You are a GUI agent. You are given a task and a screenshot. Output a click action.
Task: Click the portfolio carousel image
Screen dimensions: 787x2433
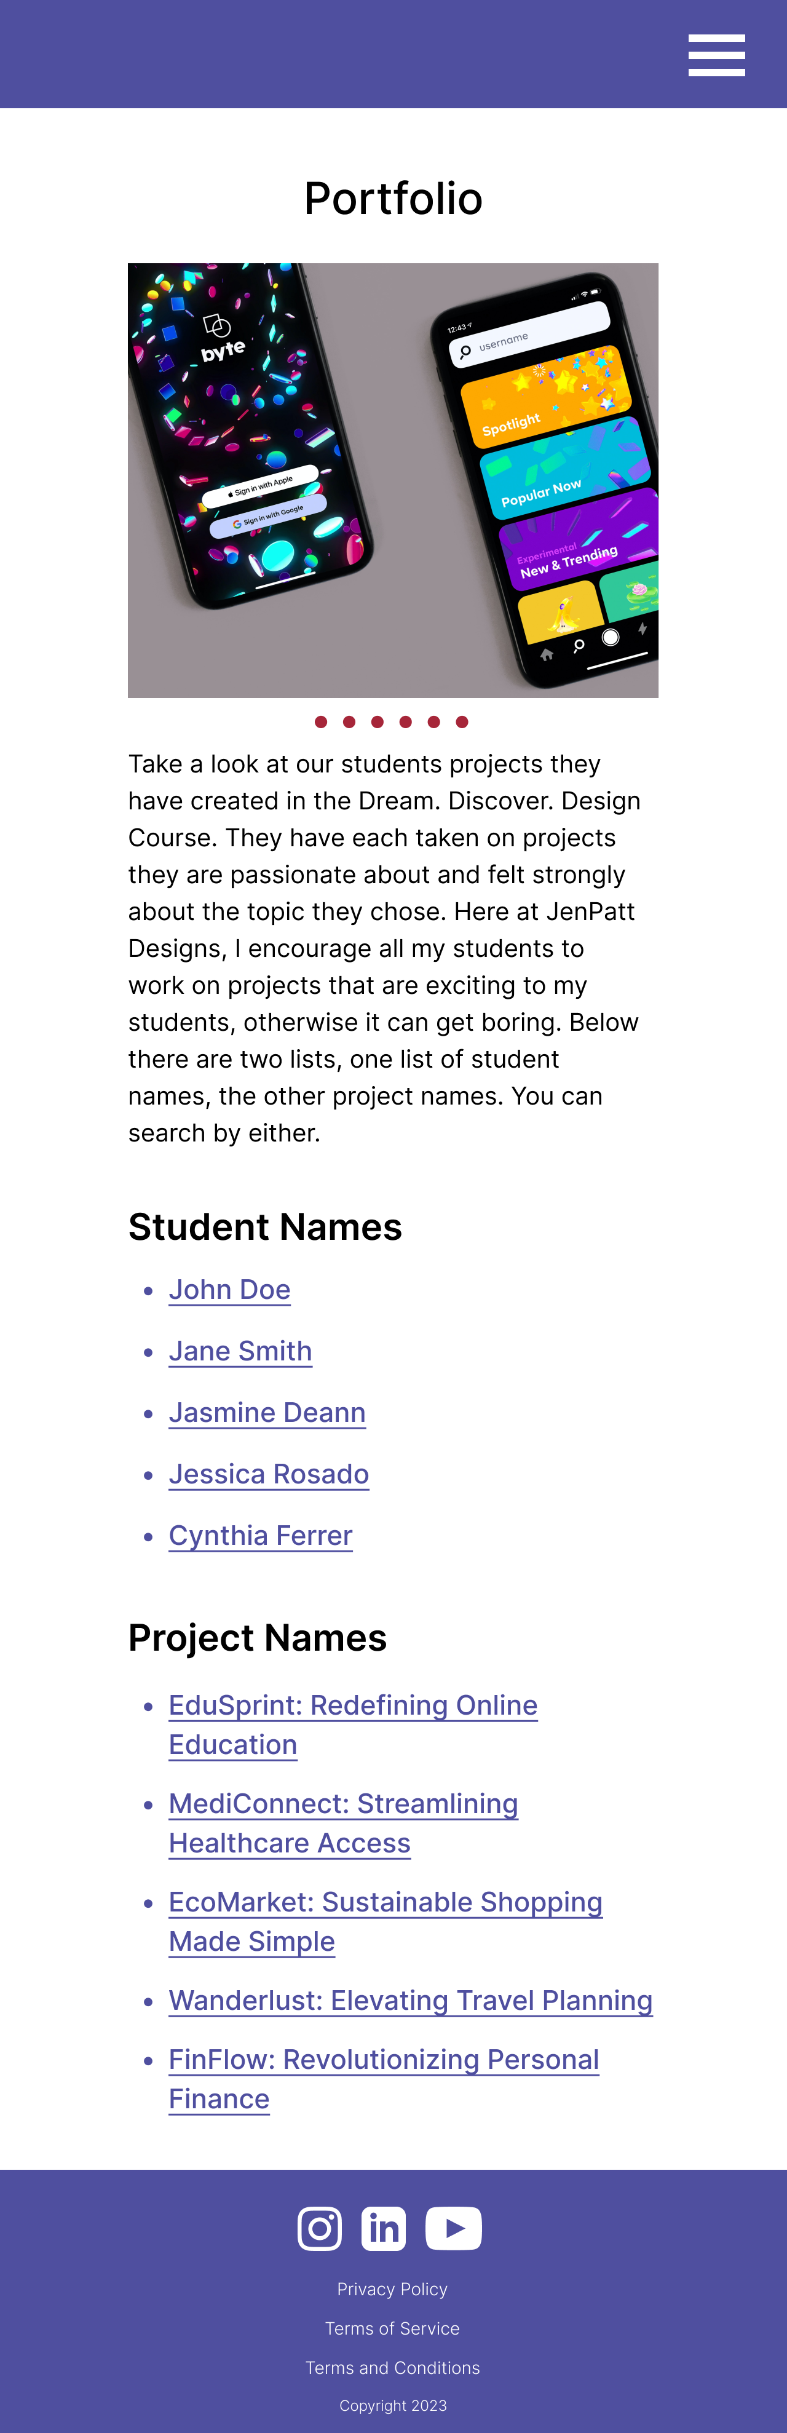click(393, 480)
